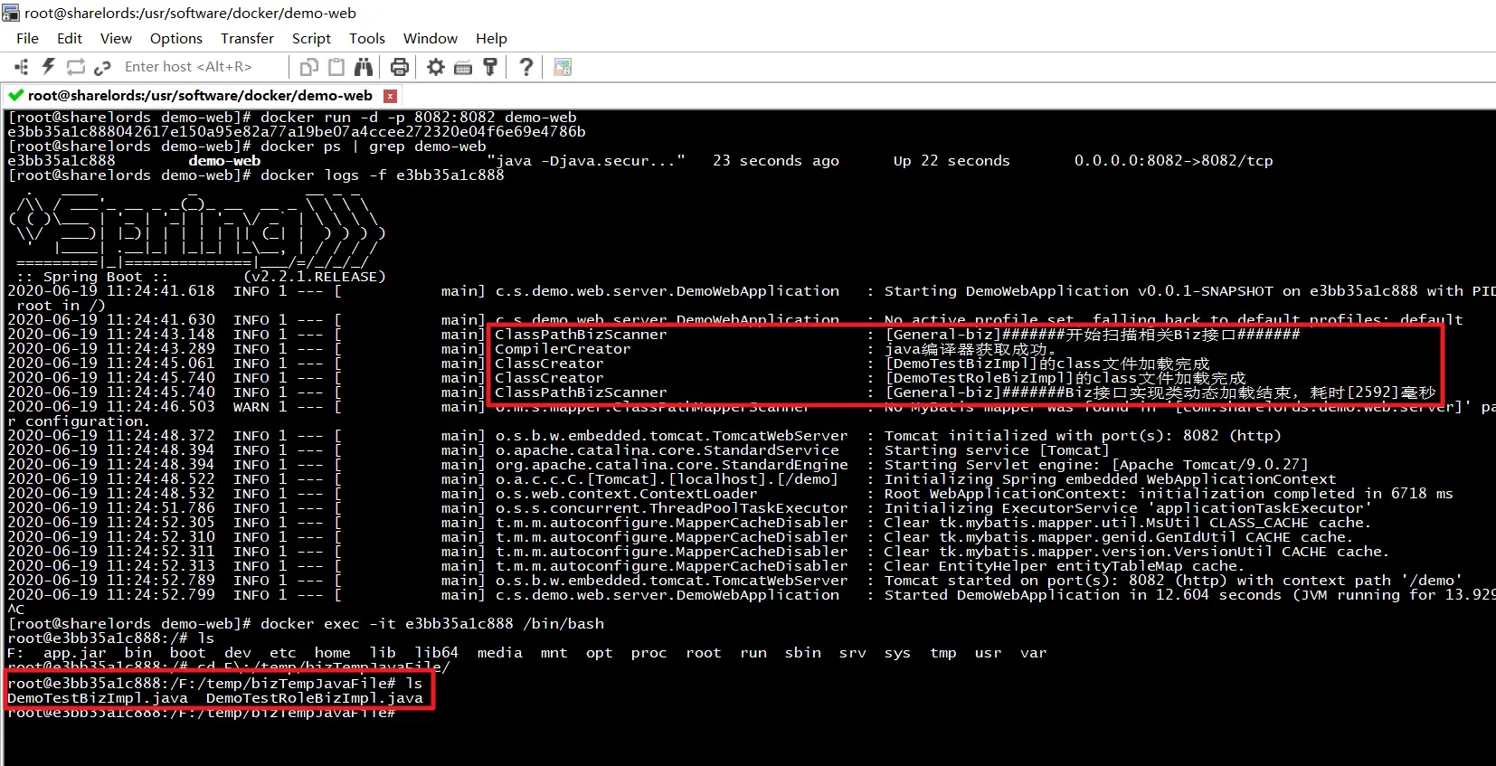1496x766 pixels.
Task: Open the Help menu
Action: pos(491,38)
